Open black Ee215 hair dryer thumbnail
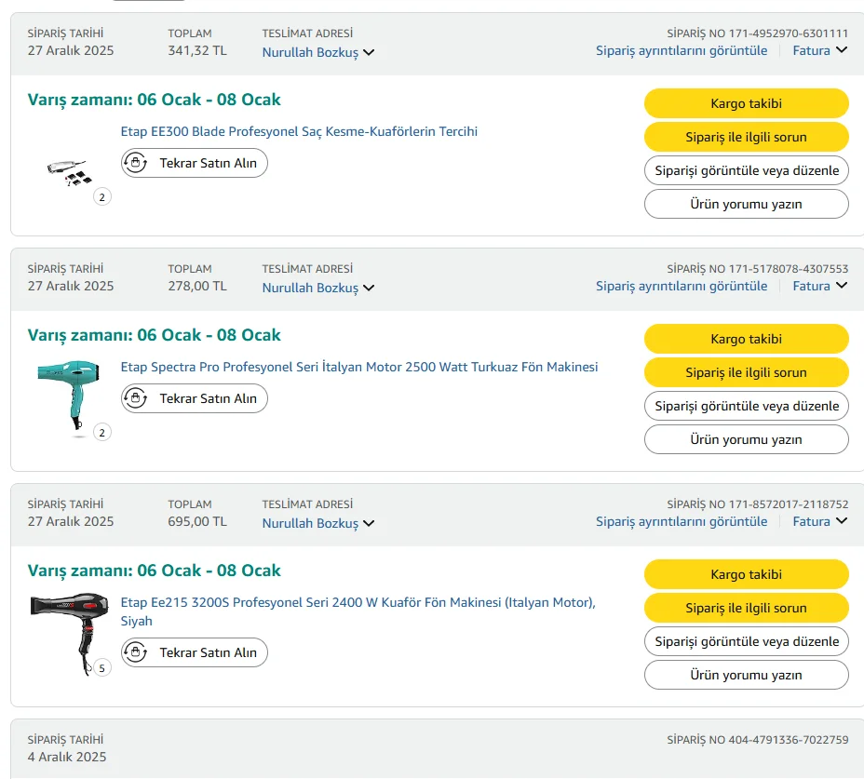The image size is (864, 779). click(63, 630)
